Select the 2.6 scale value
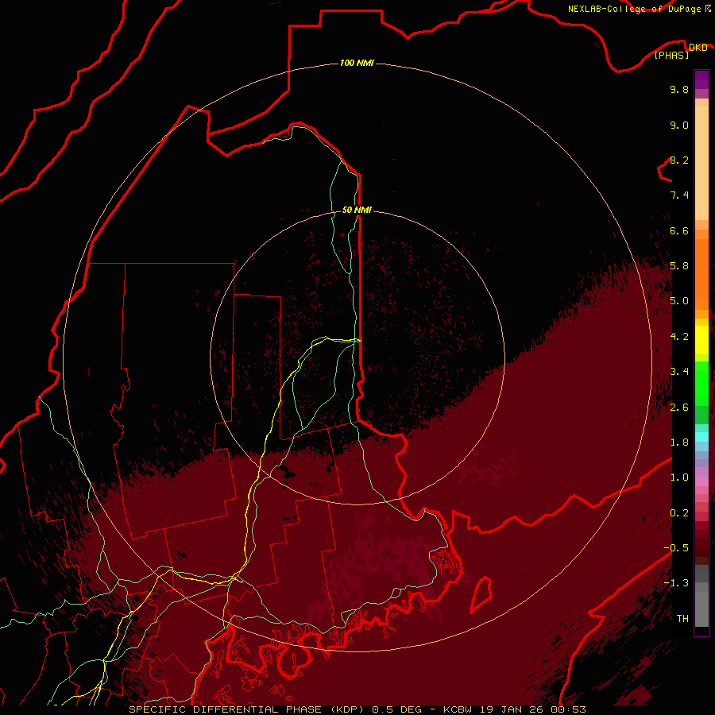Image resolution: width=715 pixels, height=715 pixels. pyautogui.click(x=679, y=408)
